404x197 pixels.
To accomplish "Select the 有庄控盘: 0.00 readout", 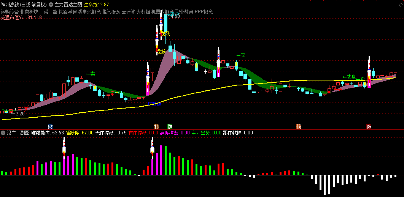I will [x=143, y=133].
